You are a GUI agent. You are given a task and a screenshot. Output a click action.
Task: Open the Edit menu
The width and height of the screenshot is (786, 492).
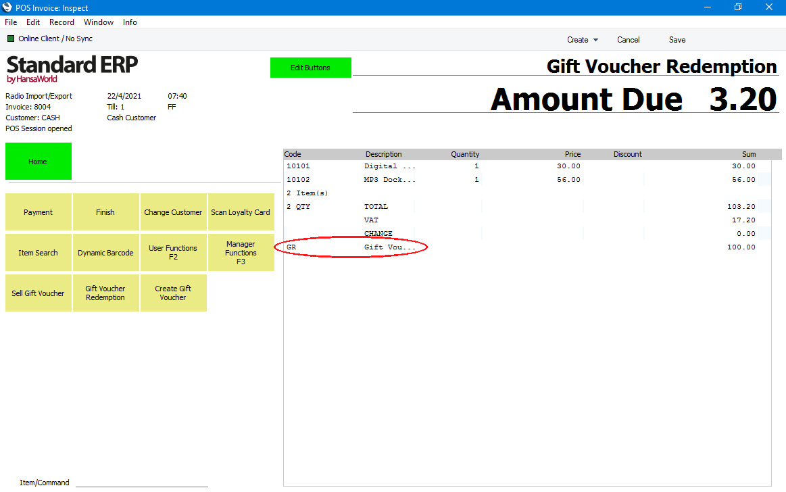tap(33, 22)
